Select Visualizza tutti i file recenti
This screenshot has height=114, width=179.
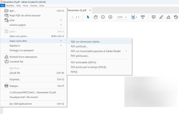33,97
